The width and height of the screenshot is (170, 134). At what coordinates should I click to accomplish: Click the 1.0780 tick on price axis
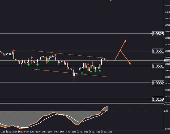click(167, 38)
